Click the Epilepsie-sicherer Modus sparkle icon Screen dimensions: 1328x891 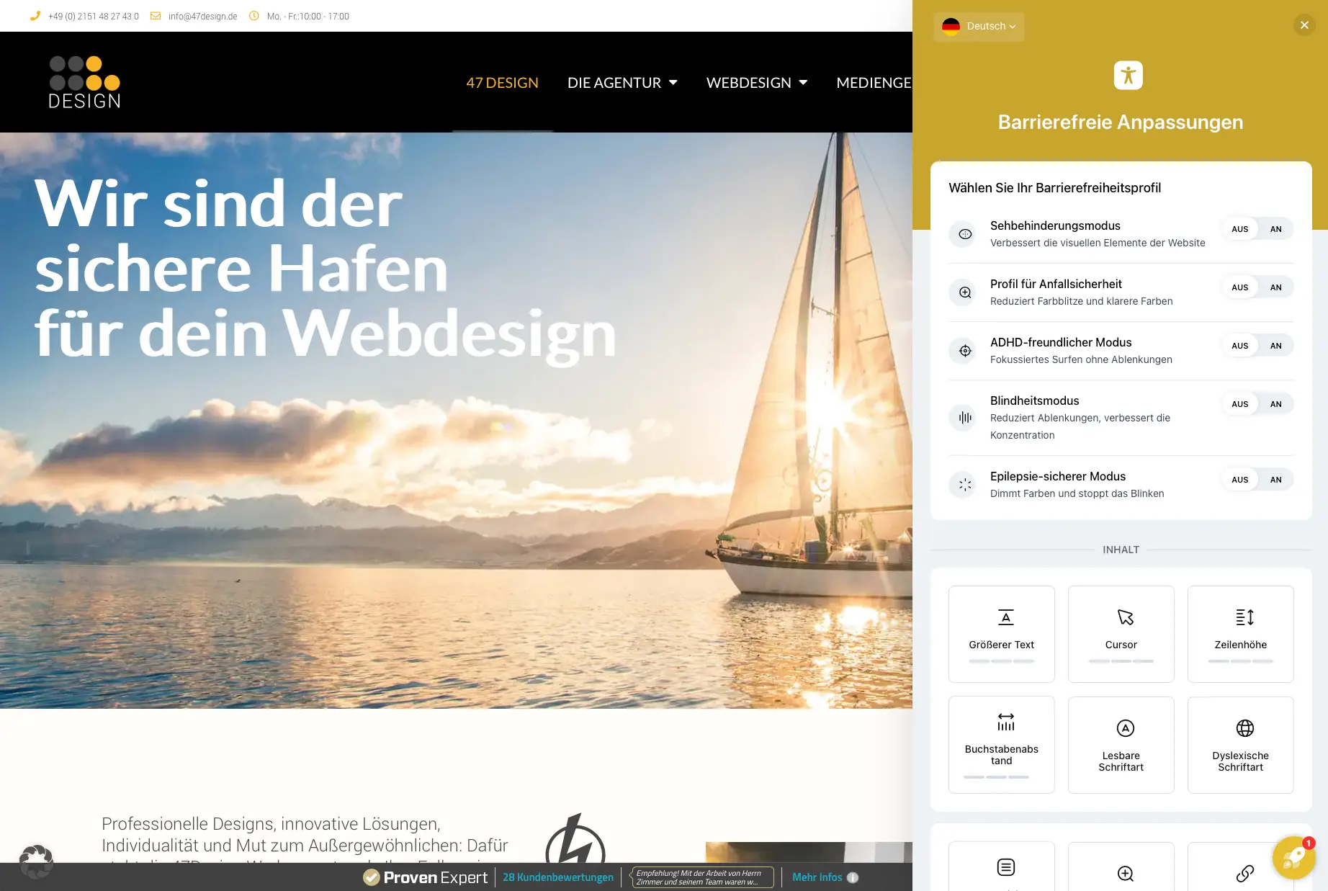coord(965,485)
